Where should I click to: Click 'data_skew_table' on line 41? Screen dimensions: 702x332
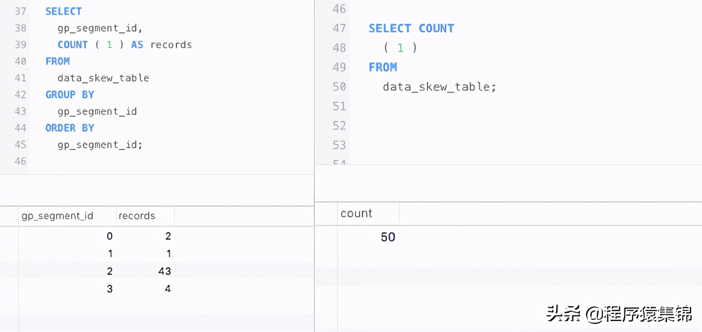103,78
